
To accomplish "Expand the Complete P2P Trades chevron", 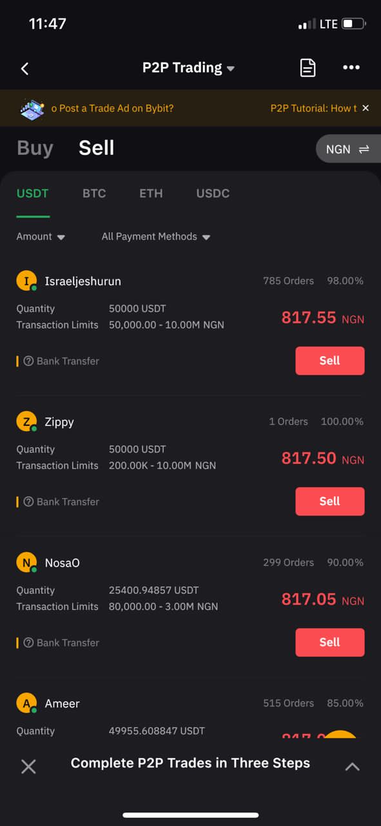I will click(352, 766).
